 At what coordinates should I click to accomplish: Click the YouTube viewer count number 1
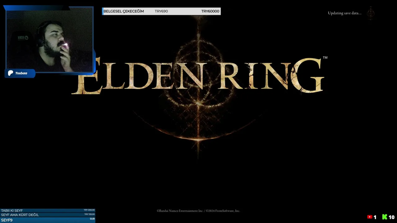[375, 217]
